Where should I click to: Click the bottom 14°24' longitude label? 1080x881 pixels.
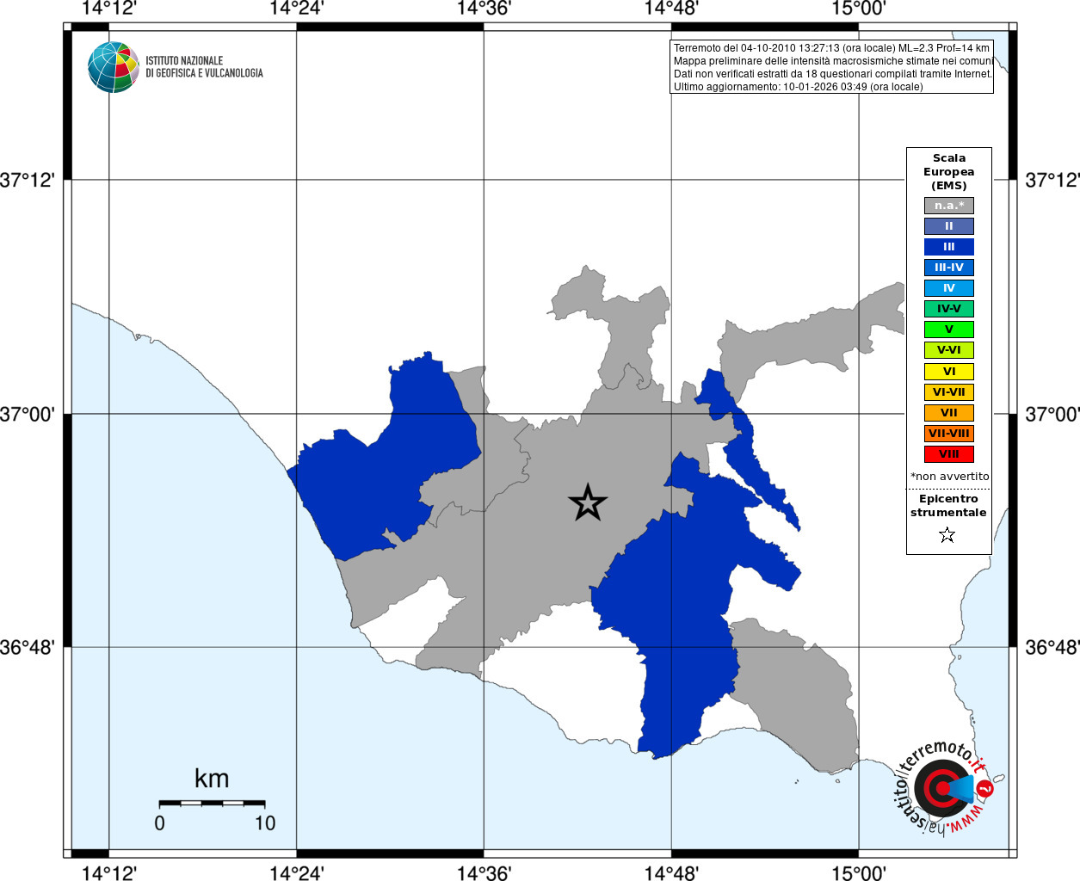coord(297,872)
